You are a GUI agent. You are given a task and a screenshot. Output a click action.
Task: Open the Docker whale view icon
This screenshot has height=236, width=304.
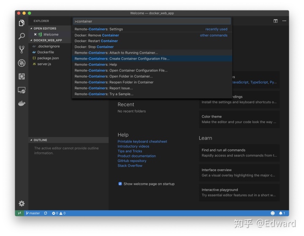click(x=22, y=103)
